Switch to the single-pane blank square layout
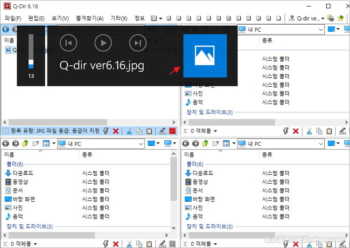Screen dimensions: 350x248 click(x=278, y=18)
